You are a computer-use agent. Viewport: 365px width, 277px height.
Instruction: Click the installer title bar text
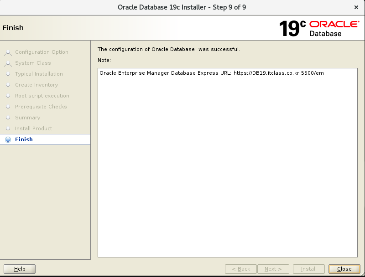[x=182, y=7]
